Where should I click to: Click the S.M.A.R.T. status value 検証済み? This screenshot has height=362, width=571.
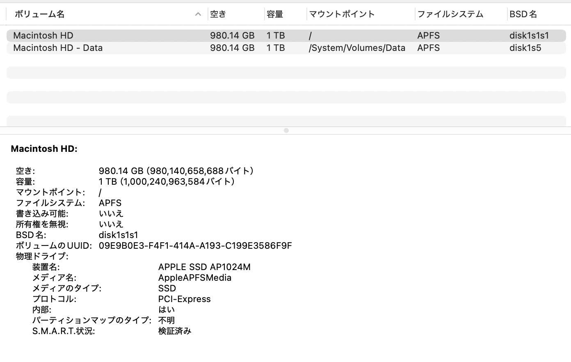[175, 331]
